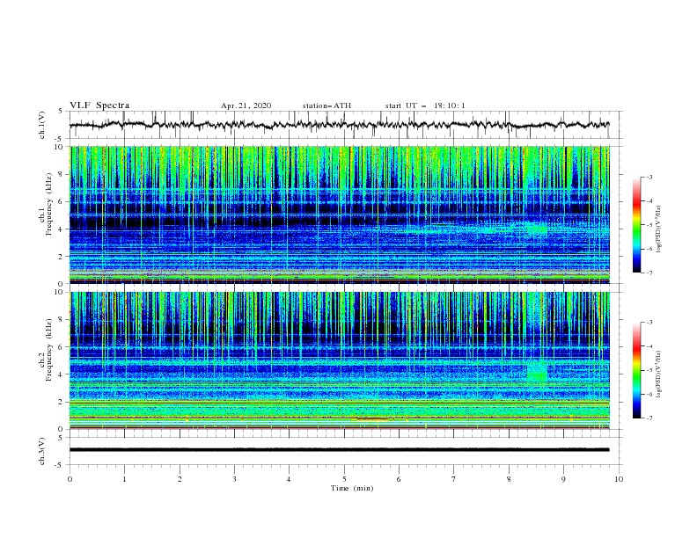Click time axis tick label "1"
Image resolution: width=697 pixels, height=538 pixels.
click(124, 479)
